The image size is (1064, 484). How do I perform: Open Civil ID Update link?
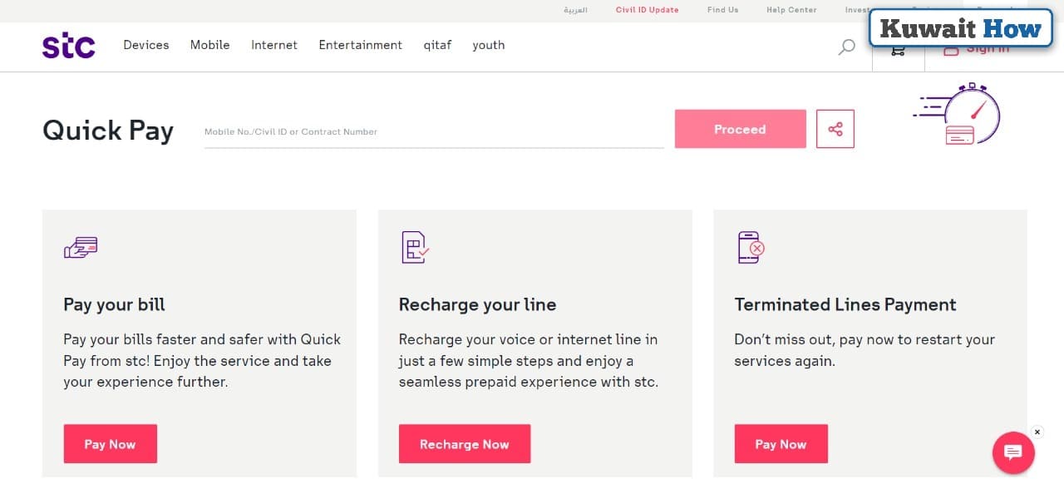coord(647,10)
